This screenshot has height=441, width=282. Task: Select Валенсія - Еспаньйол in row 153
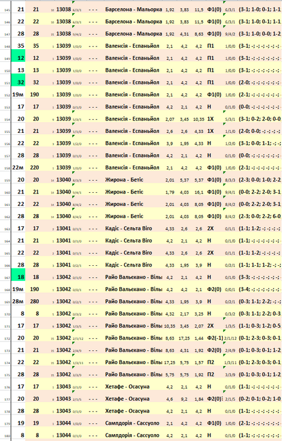tap(132, 106)
